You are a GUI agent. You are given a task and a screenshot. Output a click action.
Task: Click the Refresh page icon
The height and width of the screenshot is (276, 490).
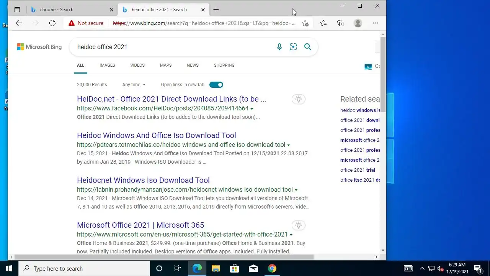click(x=52, y=23)
